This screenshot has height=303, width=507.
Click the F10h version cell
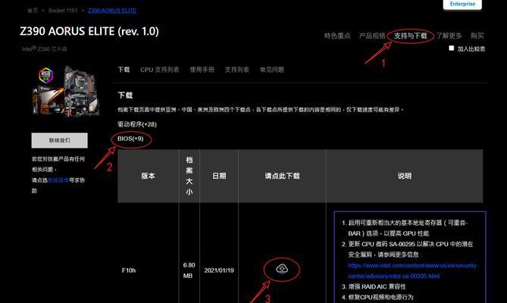(129, 270)
